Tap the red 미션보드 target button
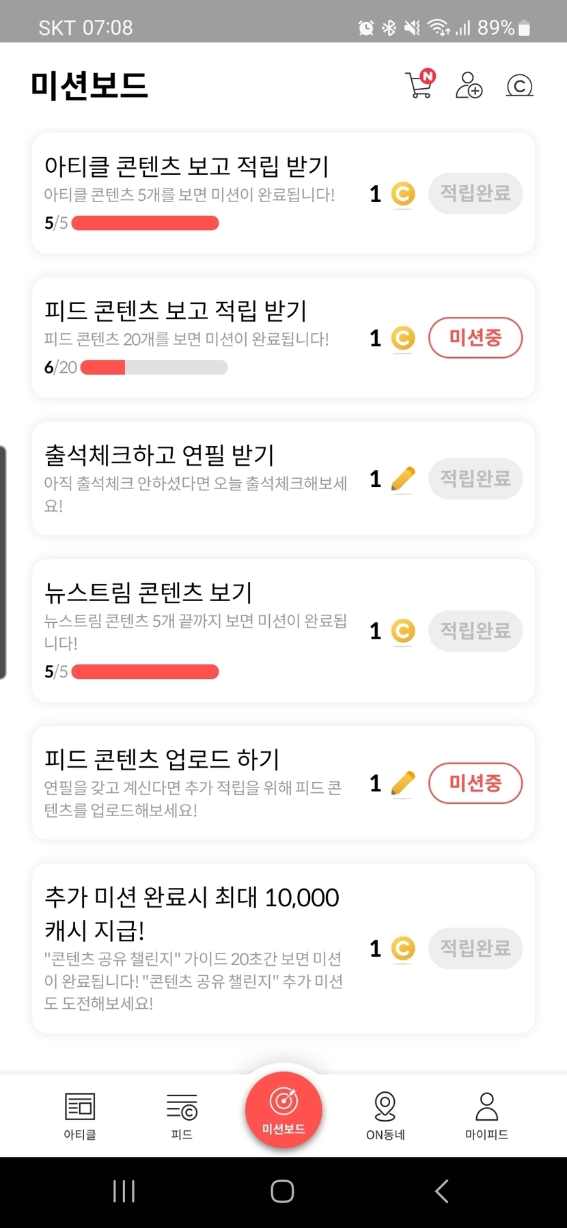The width and height of the screenshot is (567, 1228). pos(283,1110)
